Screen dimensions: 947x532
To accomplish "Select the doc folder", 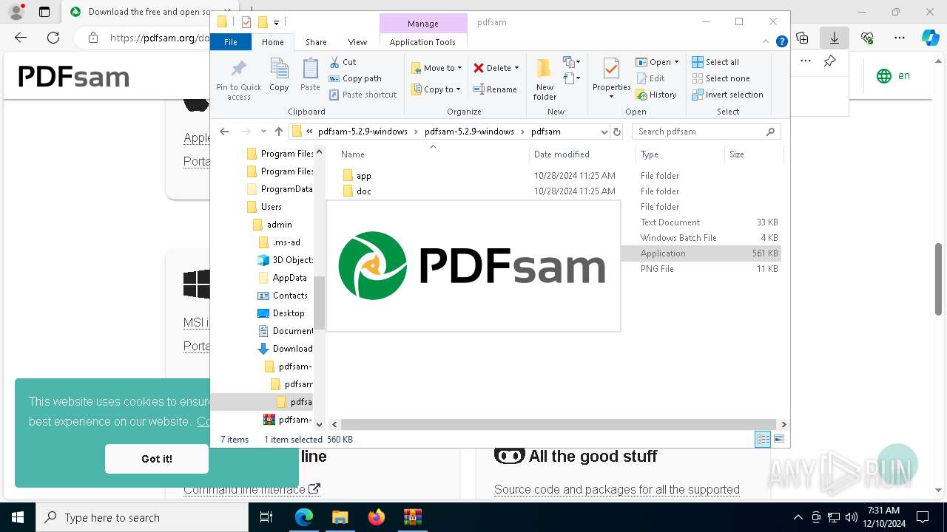I will (363, 191).
